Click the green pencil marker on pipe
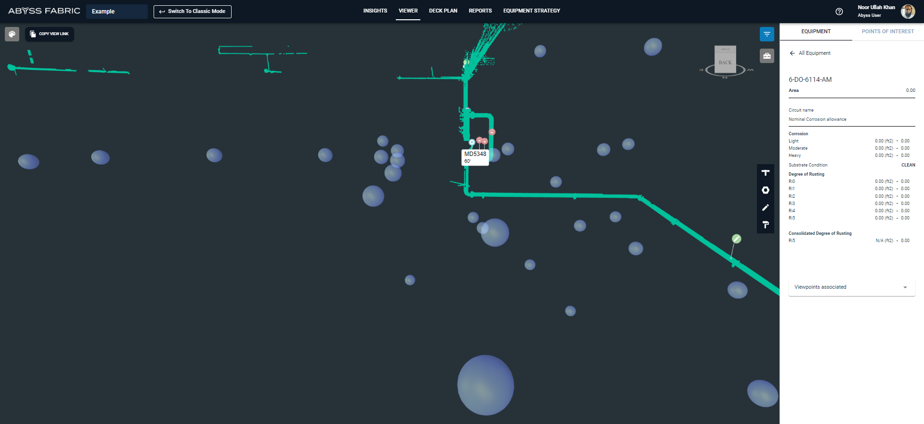Image resolution: width=924 pixels, height=424 pixels. (736, 239)
